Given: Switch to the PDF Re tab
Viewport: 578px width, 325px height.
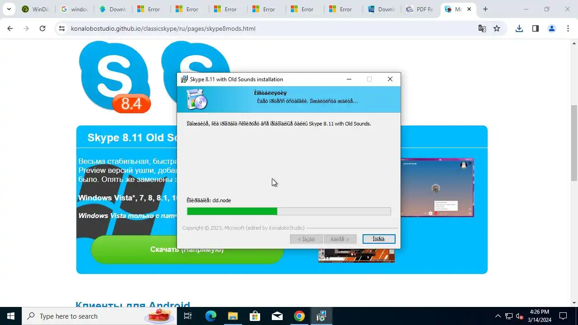Looking at the screenshot, I should pyautogui.click(x=420, y=9).
